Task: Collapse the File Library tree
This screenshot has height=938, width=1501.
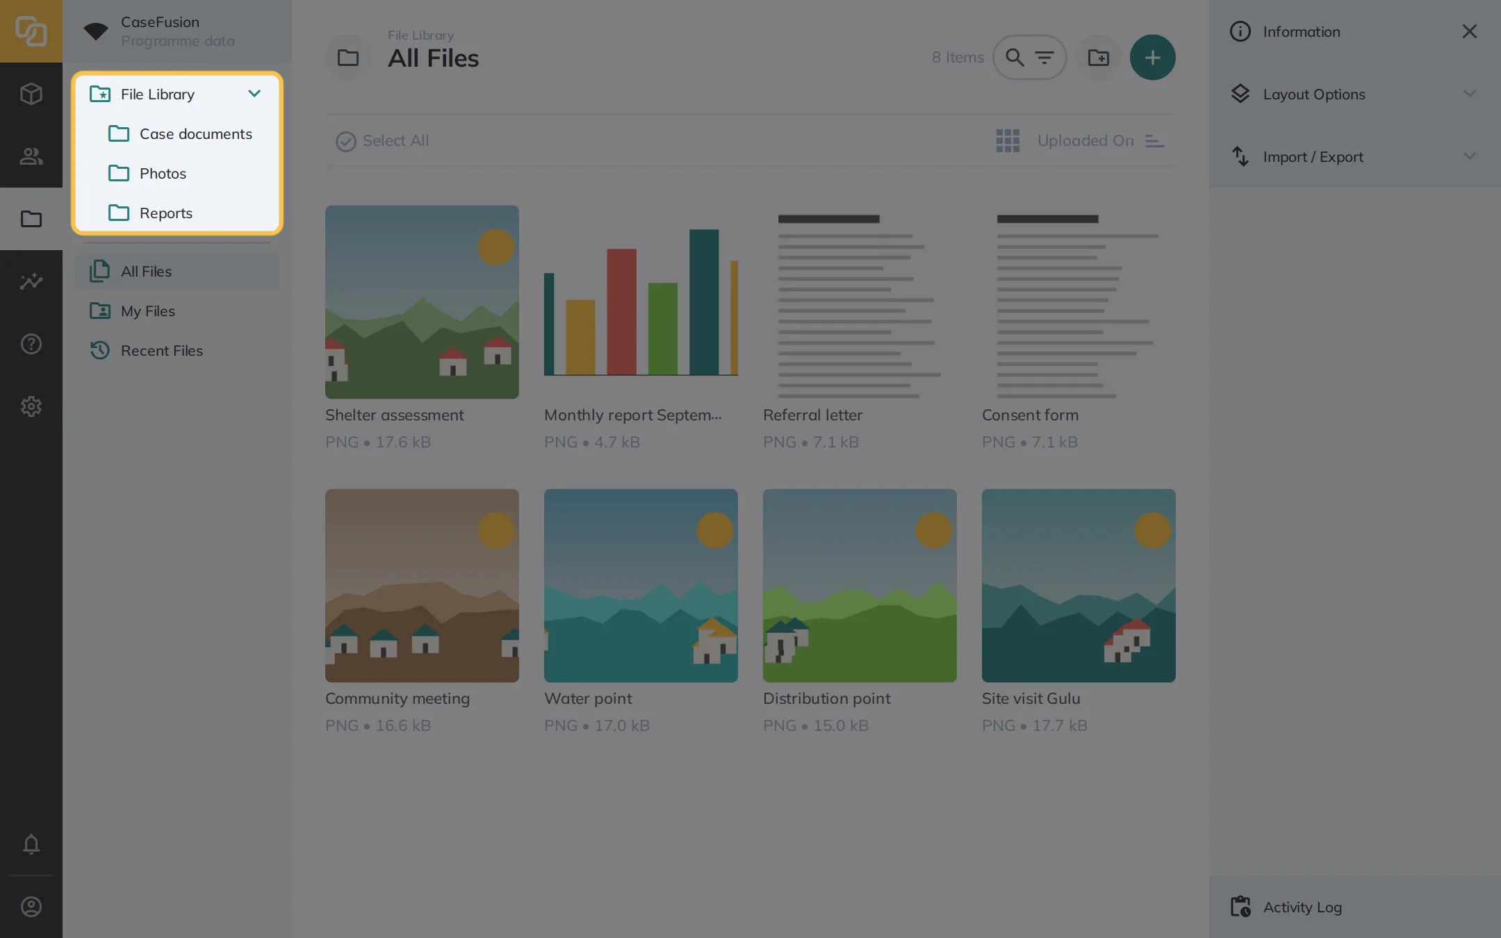Action: 254,94
